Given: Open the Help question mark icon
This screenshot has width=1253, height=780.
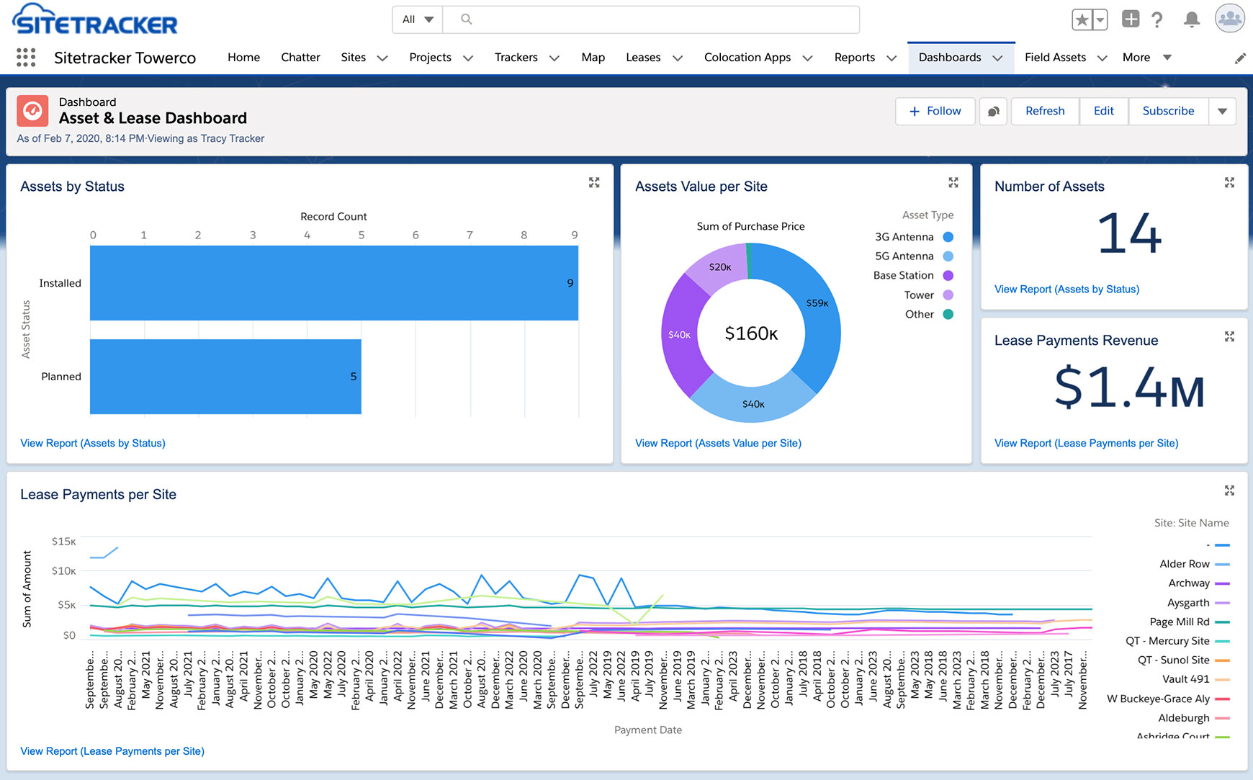Looking at the screenshot, I should (x=1157, y=20).
